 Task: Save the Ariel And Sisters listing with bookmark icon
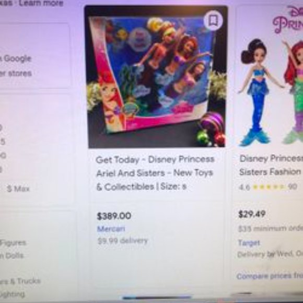tap(213, 20)
